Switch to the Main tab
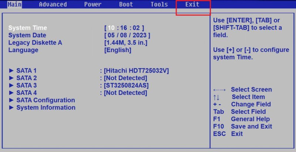Viewport: 296px width, 152px height. 14,4
